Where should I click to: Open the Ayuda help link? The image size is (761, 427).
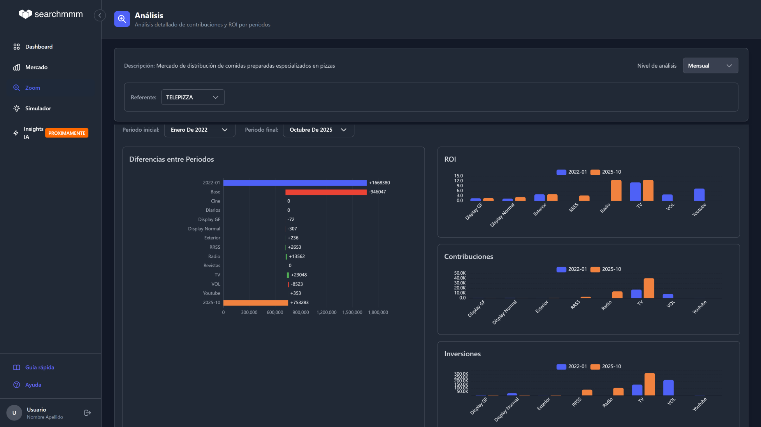pyautogui.click(x=33, y=385)
